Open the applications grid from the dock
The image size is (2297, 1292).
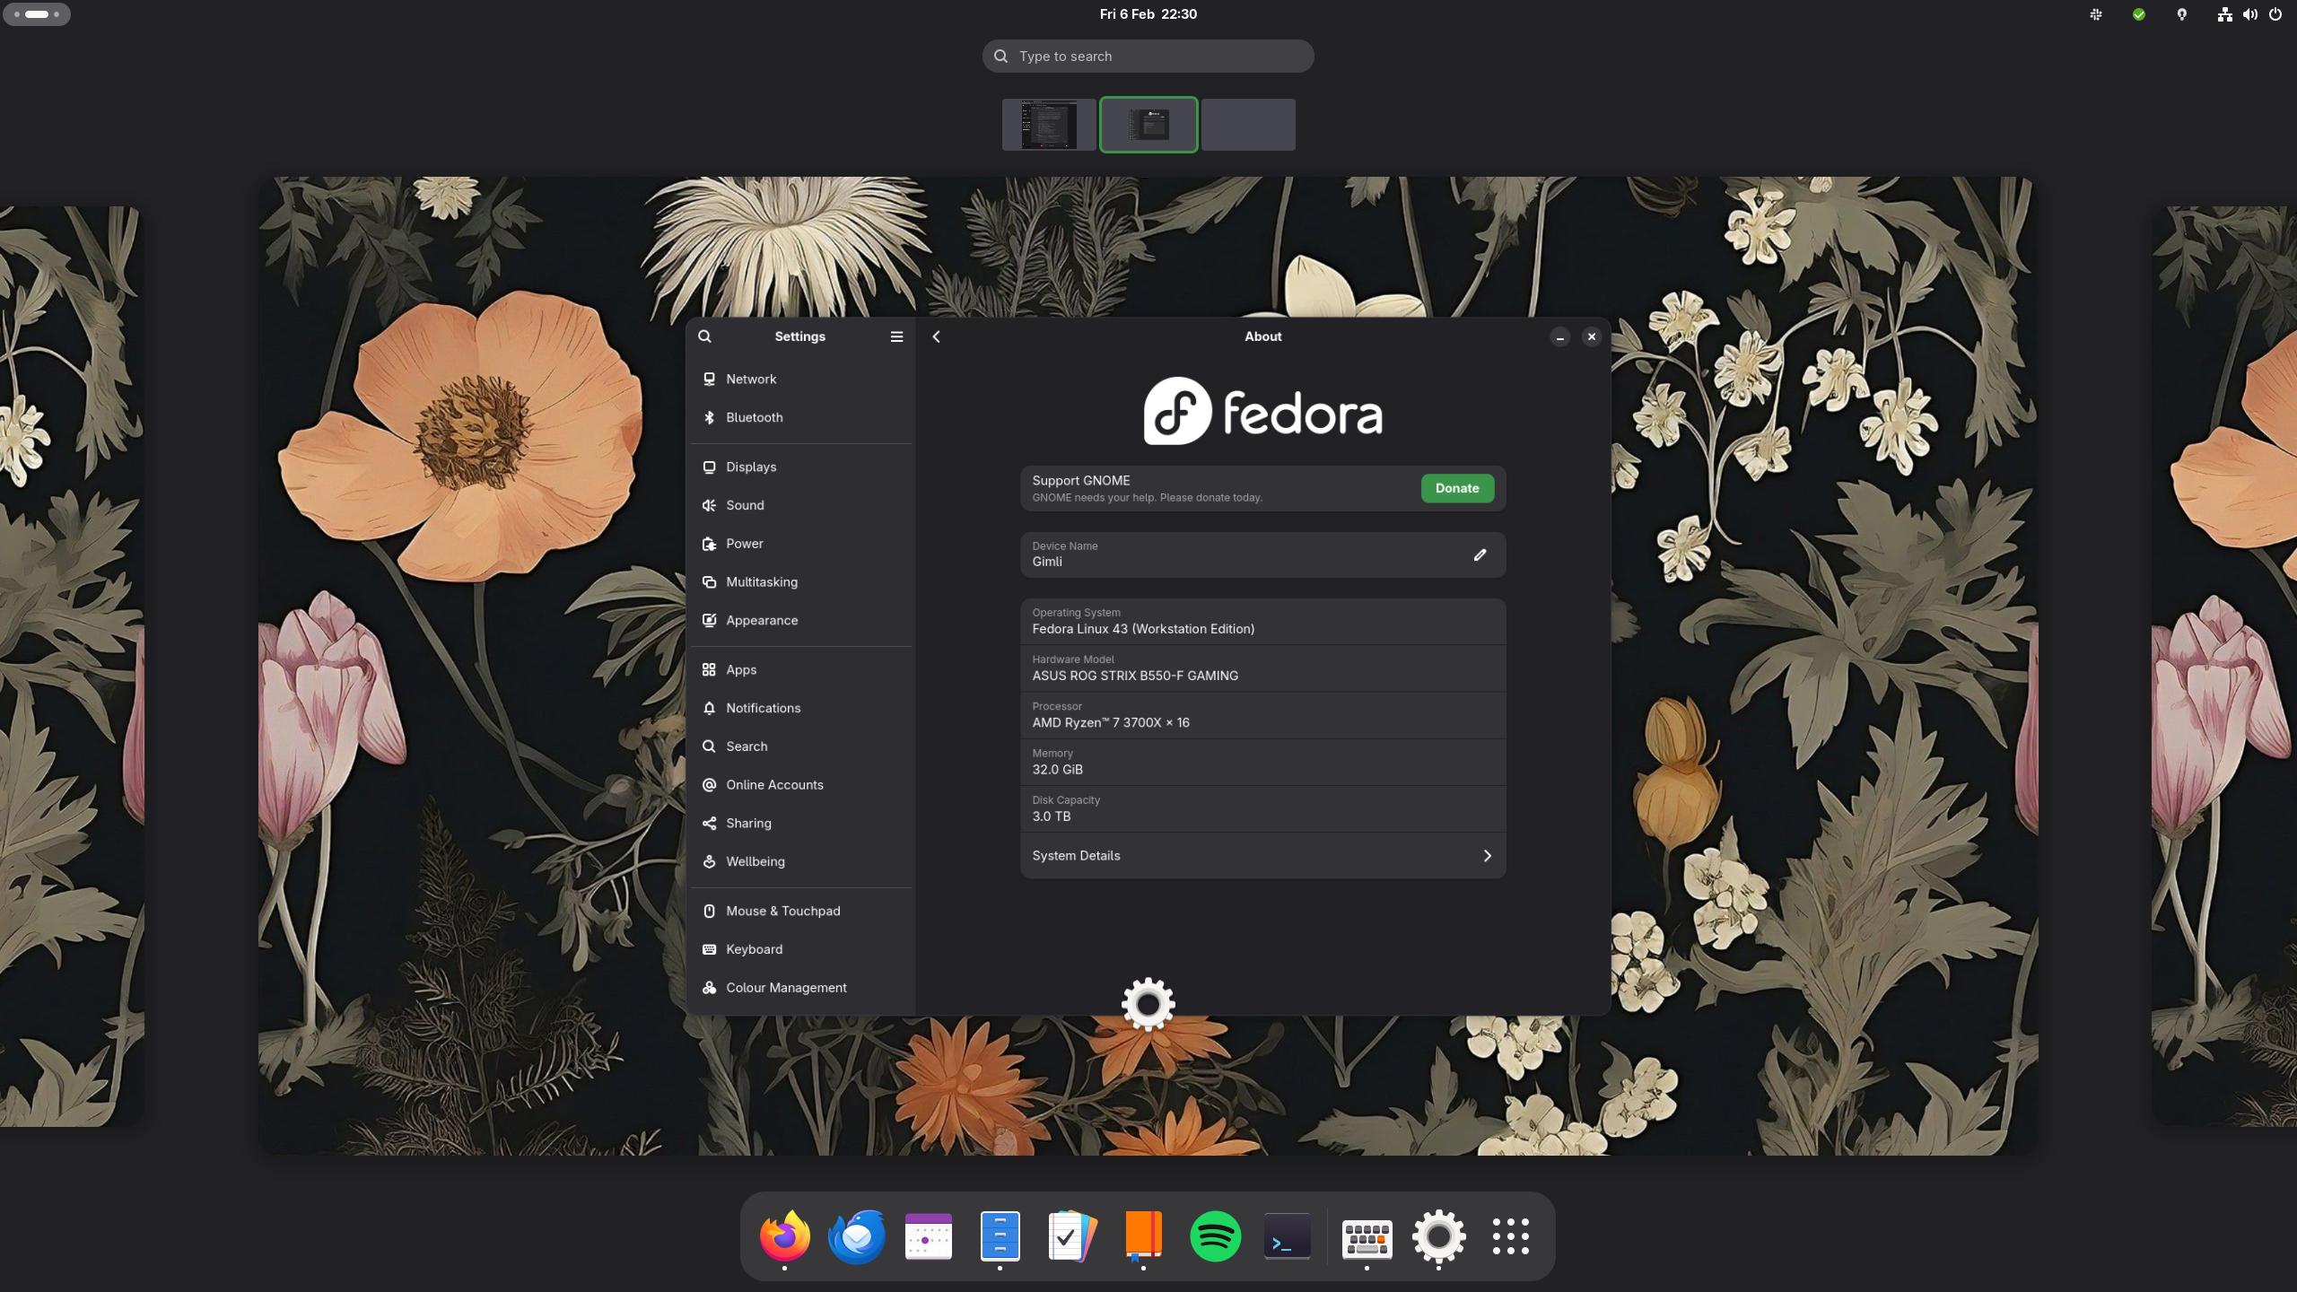(1511, 1235)
